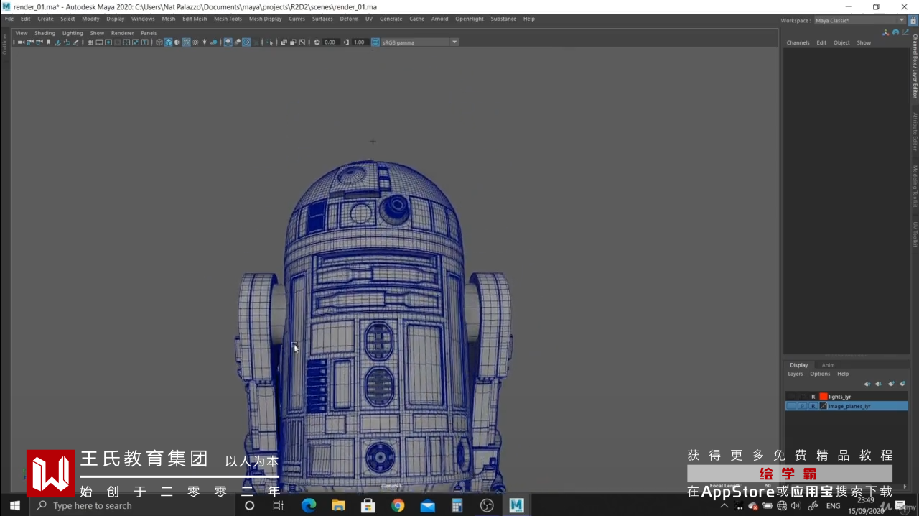Open the Workspace Maya Classic dropdown
This screenshot has height=516, width=919.
point(860,21)
